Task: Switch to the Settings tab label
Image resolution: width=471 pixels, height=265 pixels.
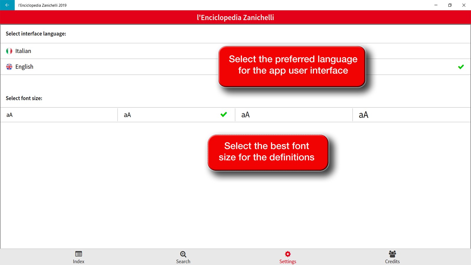Action: [288, 261]
